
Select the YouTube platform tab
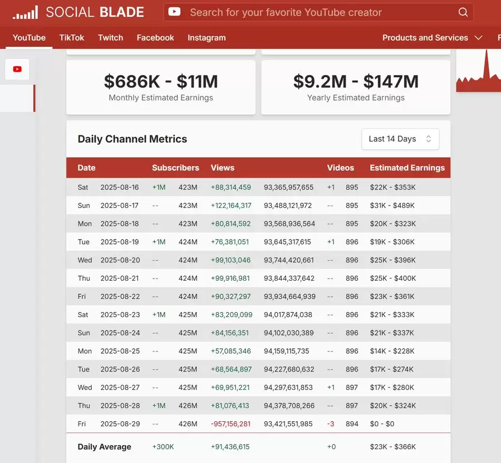click(x=29, y=38)
